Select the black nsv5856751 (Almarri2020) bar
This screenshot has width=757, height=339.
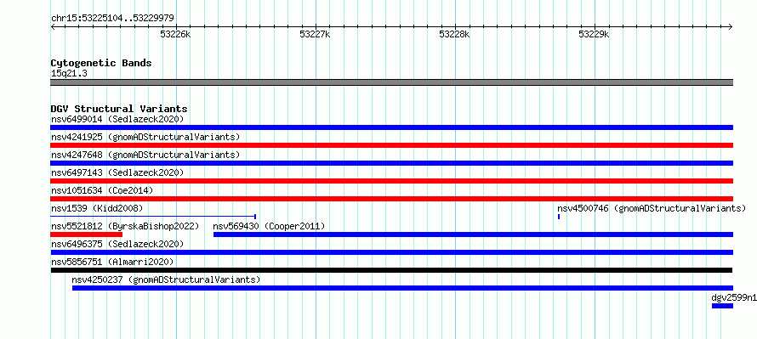pos(391,270)
